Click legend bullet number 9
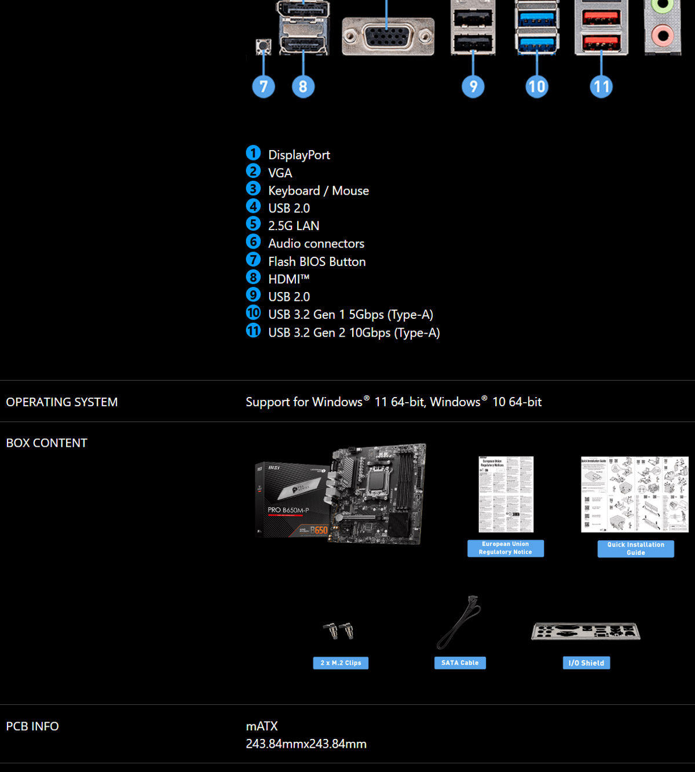The width and height of the screenshot is (695, 772). [x=253, y=295]
